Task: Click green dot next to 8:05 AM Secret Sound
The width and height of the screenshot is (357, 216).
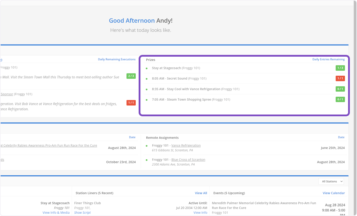Action: pyautogui.click(x=146, y=79)
